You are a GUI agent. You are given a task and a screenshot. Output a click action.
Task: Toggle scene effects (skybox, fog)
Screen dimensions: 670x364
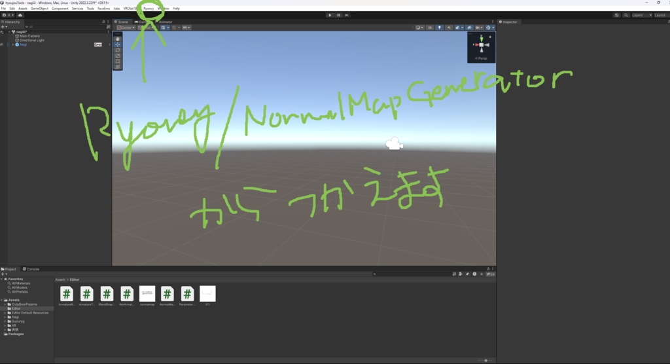[x=457, y=27]
